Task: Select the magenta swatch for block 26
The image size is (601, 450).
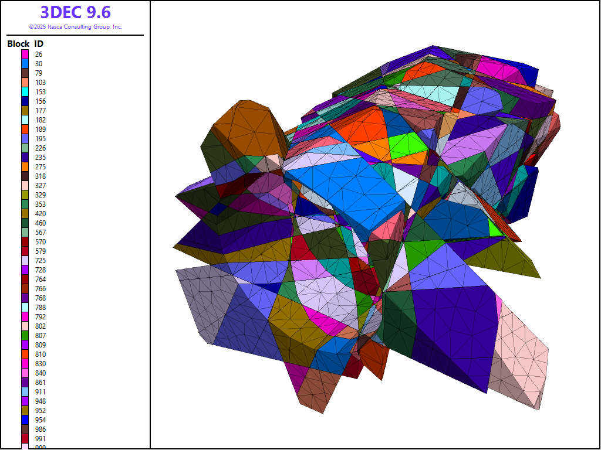Action: coord(25,54)
